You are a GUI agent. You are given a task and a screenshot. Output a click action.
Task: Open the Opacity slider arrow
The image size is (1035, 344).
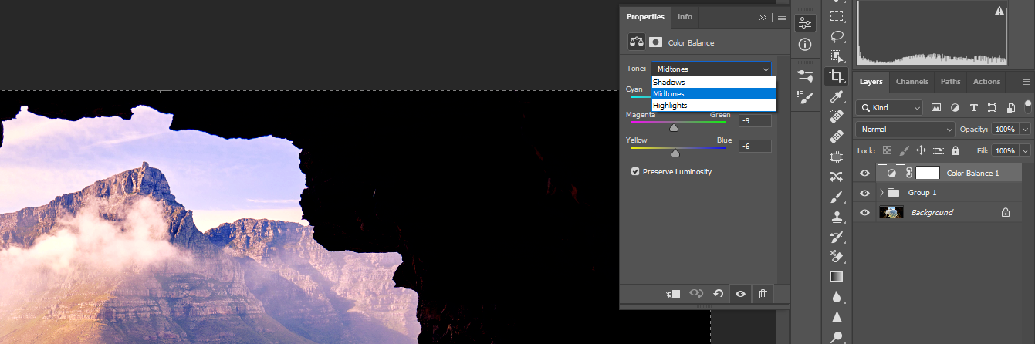1025,129
